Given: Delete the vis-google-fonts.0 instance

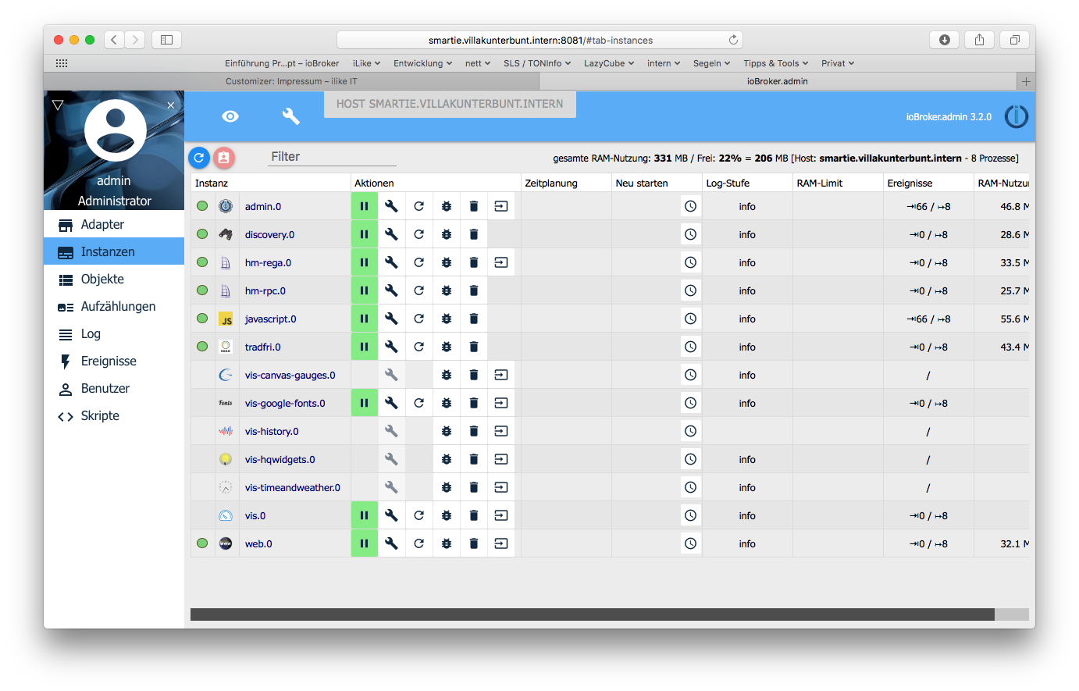Looking at the screenshot, I should tap(474, 403).
